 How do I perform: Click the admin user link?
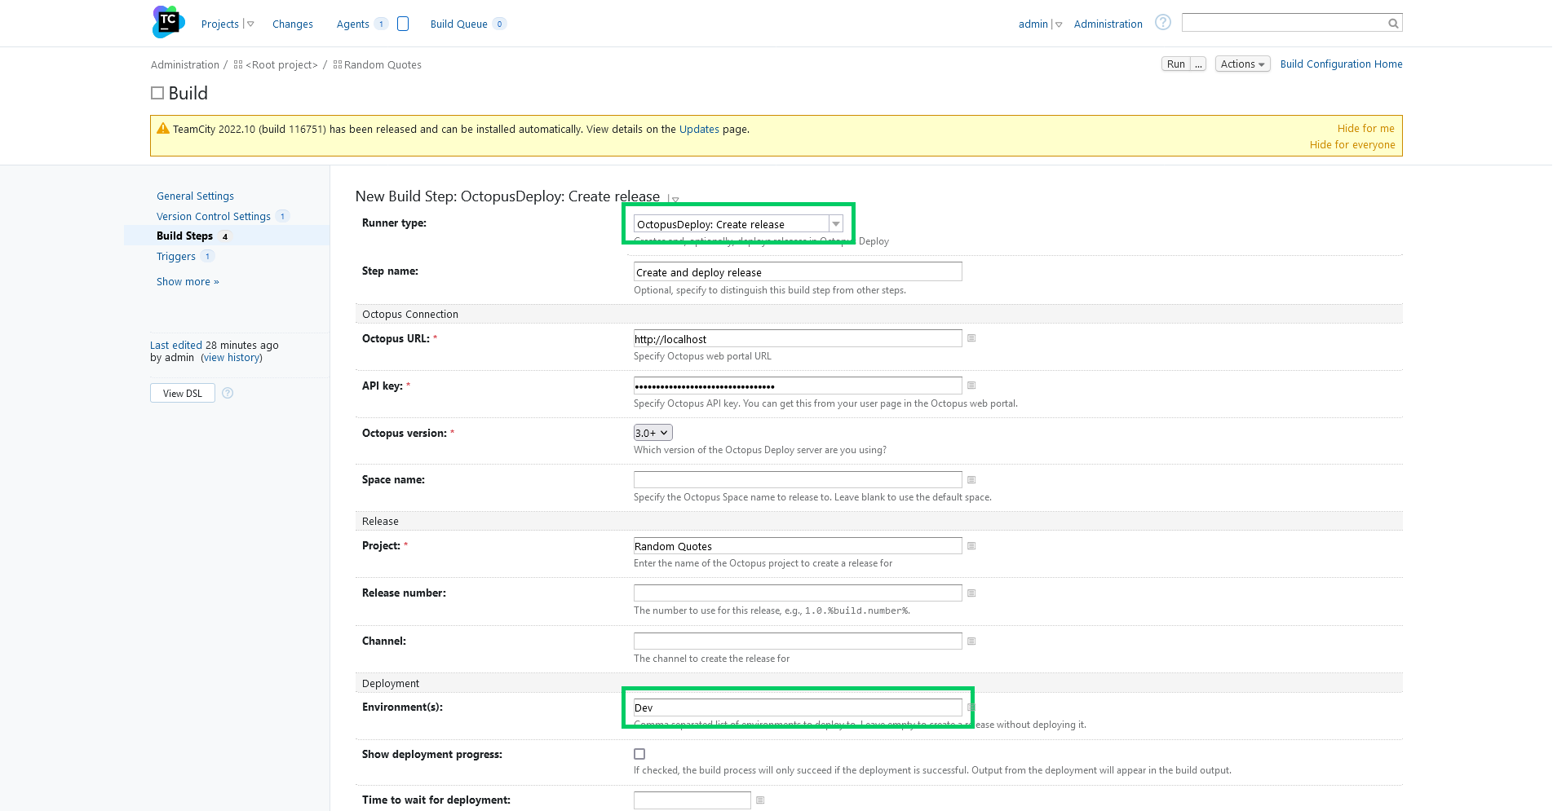[1033, 24]
